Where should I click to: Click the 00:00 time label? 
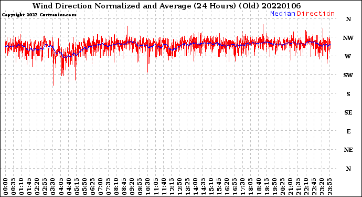6,186
